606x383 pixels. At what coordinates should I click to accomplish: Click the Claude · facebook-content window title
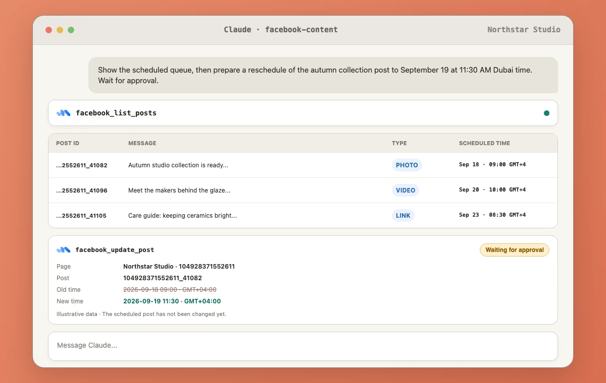(281, 30)
